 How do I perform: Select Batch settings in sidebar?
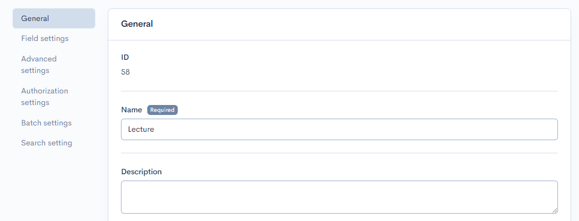coord(46,123)
